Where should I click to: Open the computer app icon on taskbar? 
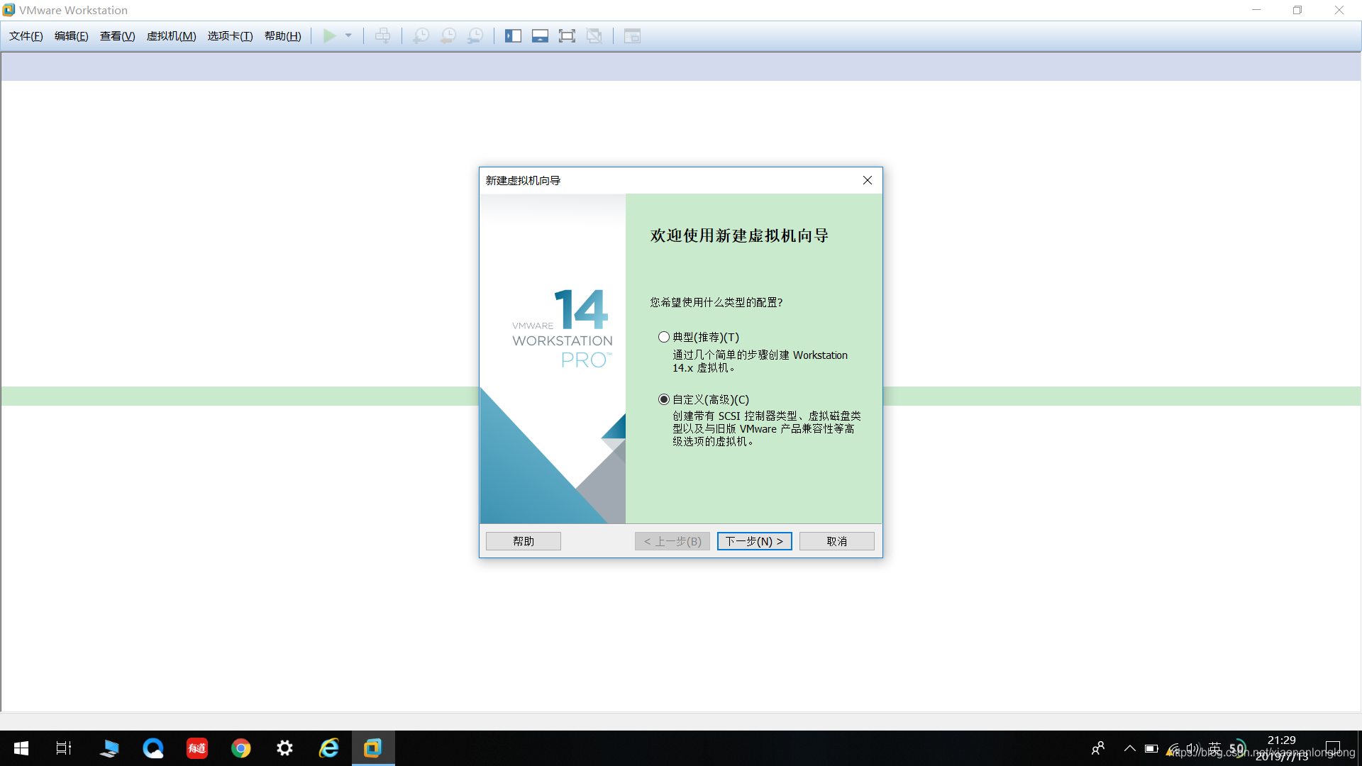[109, 748]
